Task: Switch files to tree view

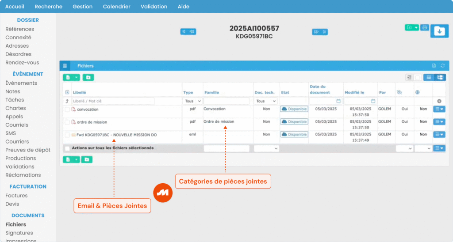Action: coord(440,77)
